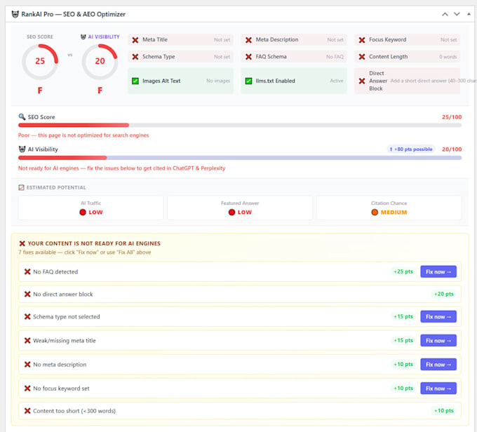The height and width of the screenshot is (432, 477).
Task: Fix now for Schema type not selected
Action: pos(438,317)
